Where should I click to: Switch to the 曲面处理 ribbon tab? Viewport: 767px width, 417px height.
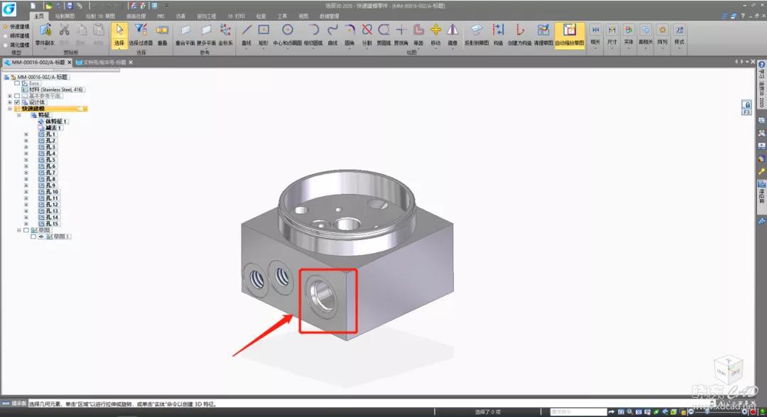(136, 15)
